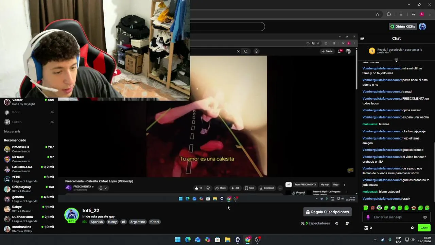This screenshot has width=435, height=245.
Task: Click the YouTube search magnifier in stream
Action: (x=246, y=51)
